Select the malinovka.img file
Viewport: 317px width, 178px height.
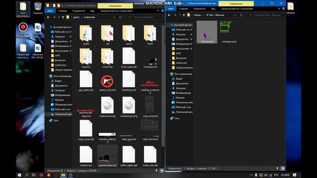click(x=107, y=107)
